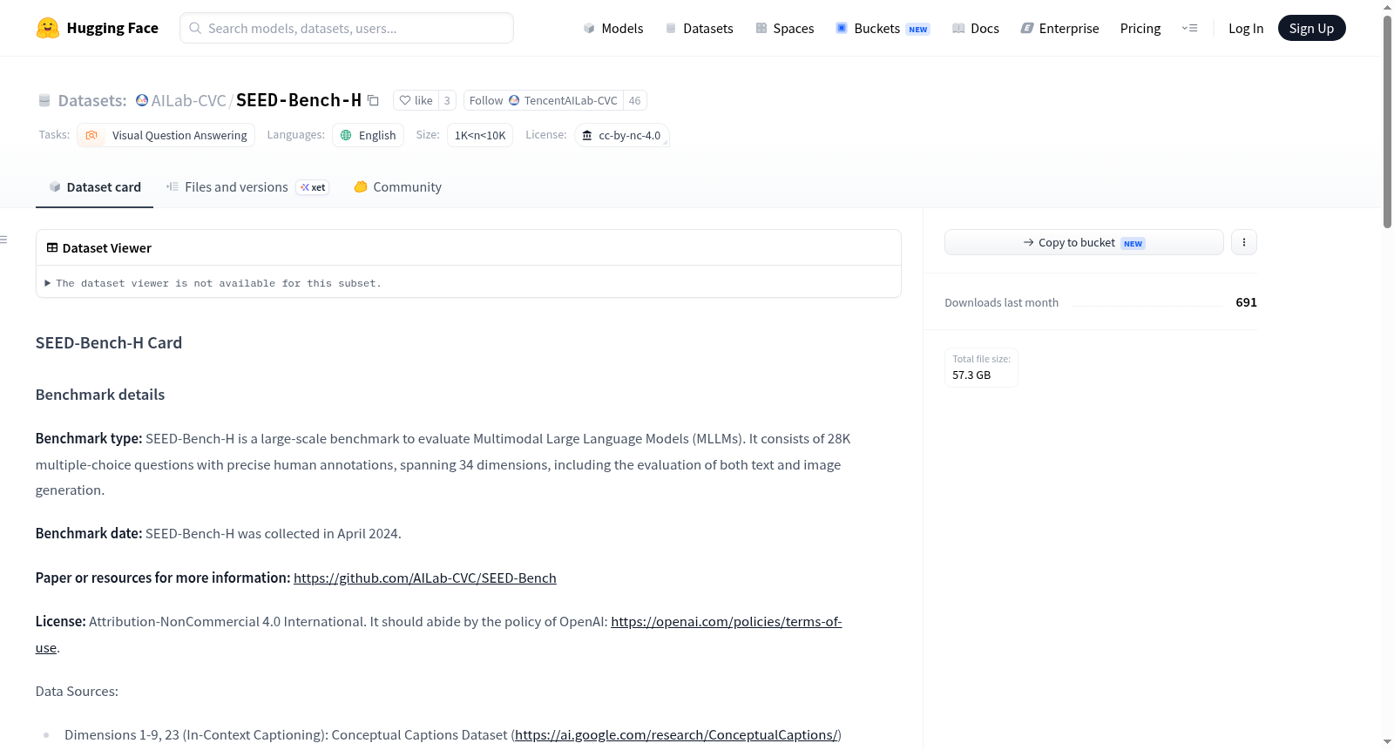Click the cc-by-nc-4.0 license tag
Image resolution: width=1394 pixels, height=750 pixels.
pyautogui.click(x=622, y=135)
